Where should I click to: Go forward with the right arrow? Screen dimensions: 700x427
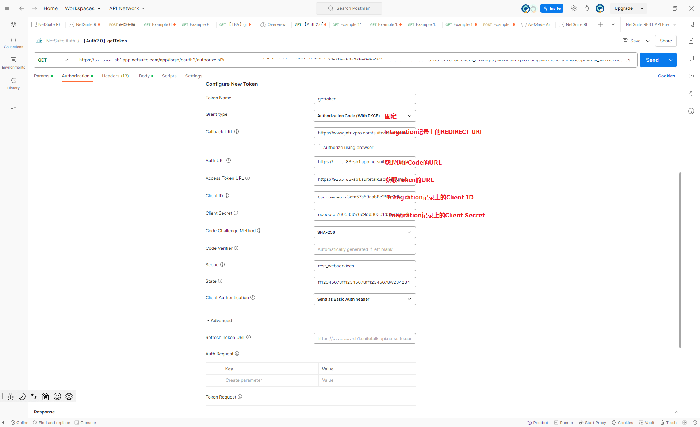coord(34,8)
